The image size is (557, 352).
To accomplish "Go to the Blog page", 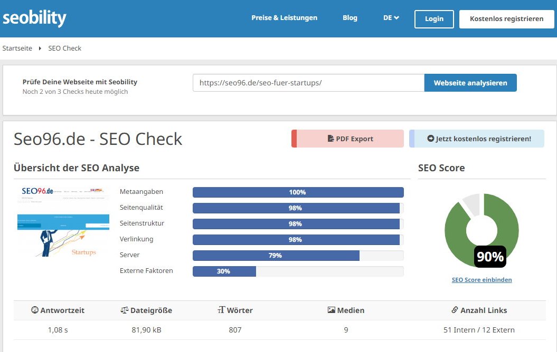I will point(350,18).
